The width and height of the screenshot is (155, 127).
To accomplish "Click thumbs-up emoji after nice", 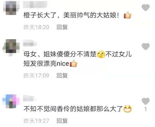I will [x=73, y=63].
